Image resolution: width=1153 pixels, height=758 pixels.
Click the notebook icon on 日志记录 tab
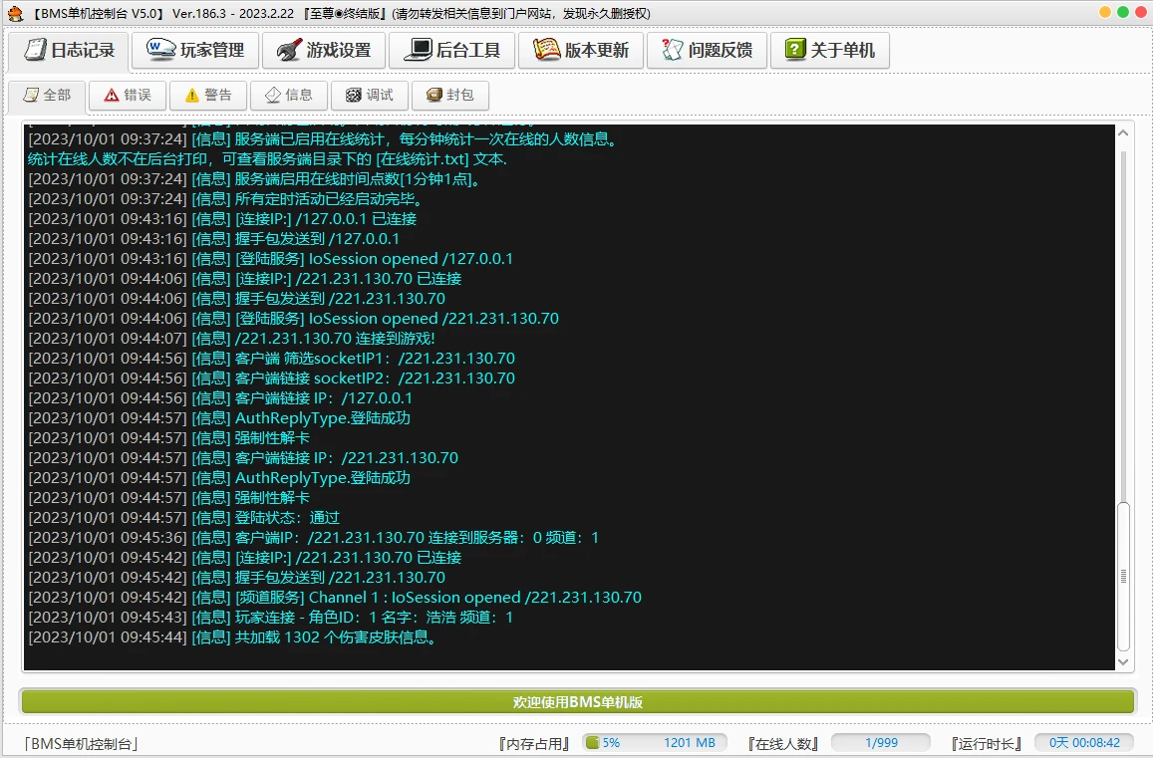tap(36, 50)
